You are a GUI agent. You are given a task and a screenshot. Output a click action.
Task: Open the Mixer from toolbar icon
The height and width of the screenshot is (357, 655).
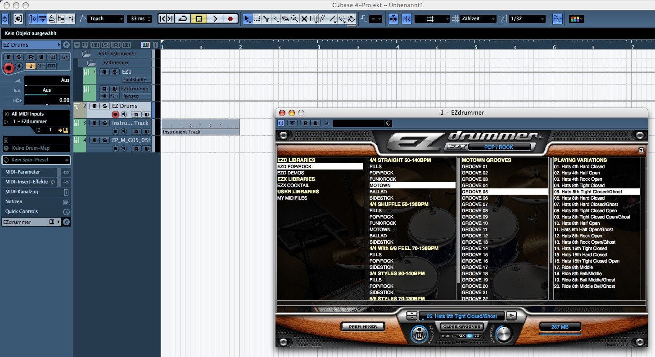point(72,19)
